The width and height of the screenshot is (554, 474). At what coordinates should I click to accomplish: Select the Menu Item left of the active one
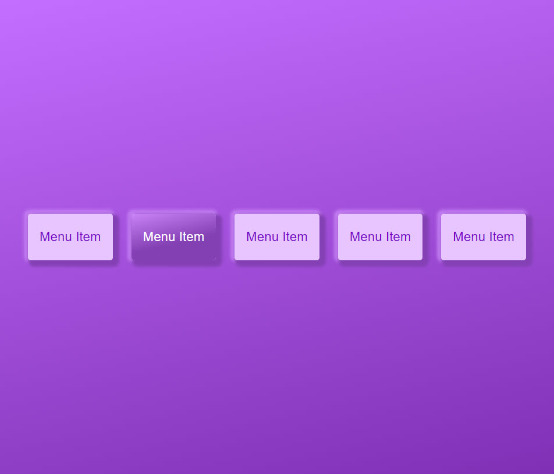70,237
